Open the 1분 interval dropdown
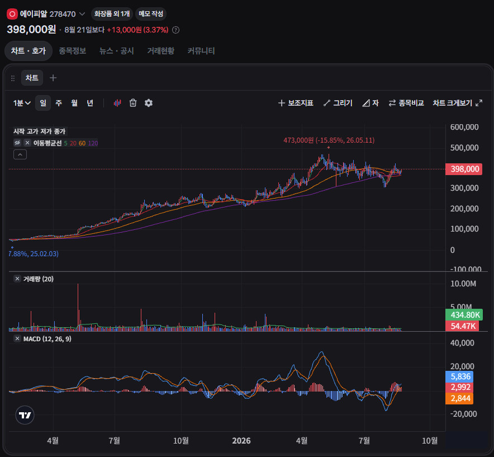 point(22,103)
